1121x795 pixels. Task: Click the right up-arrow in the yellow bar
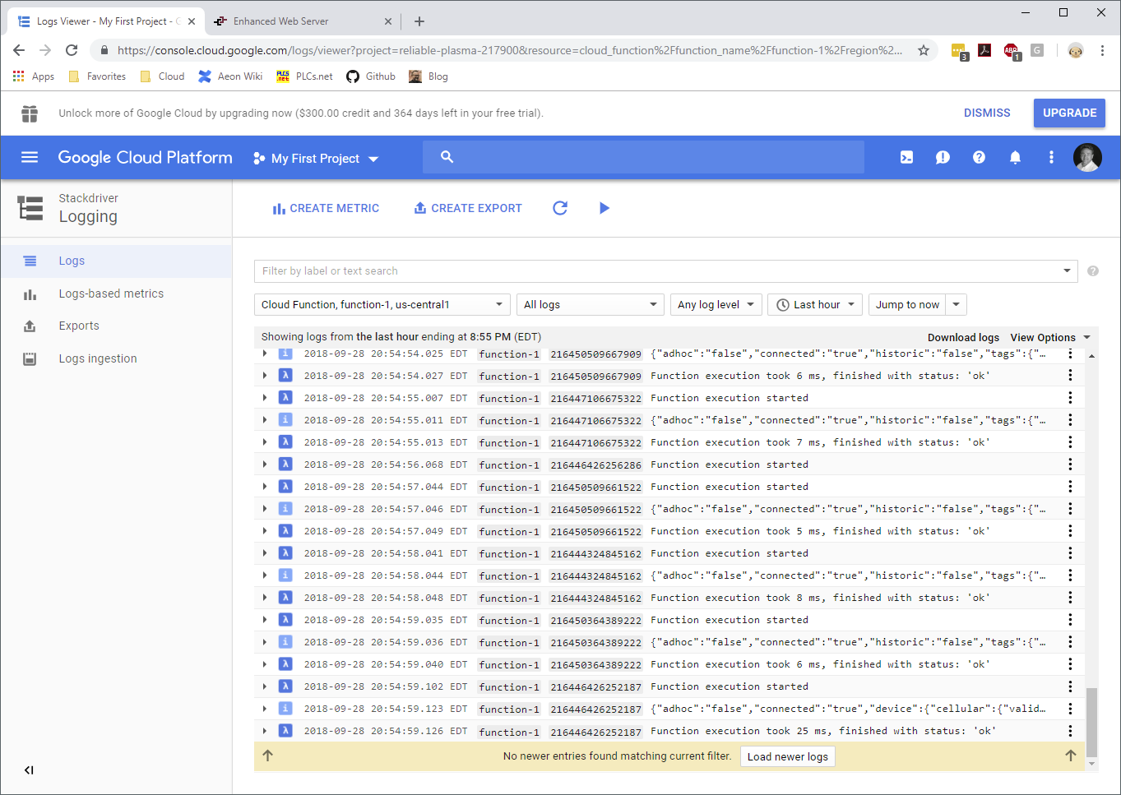[x=1070, y=756]
